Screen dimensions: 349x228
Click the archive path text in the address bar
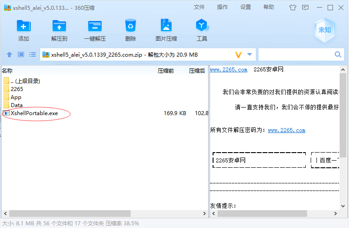coord(124,54)
